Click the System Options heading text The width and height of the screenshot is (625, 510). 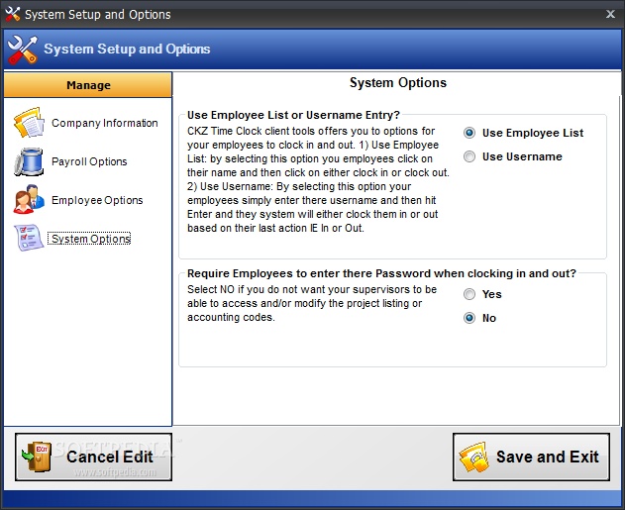tap(398, 82)
